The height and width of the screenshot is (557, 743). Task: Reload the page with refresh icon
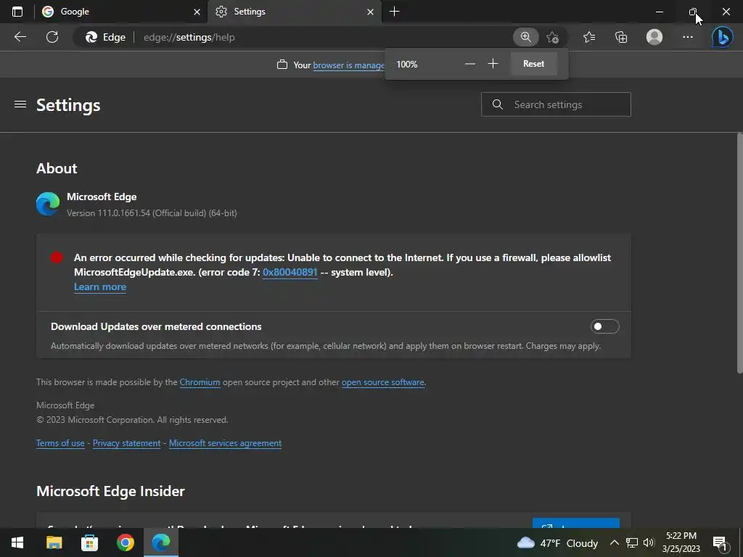click(x=52, y=37)
